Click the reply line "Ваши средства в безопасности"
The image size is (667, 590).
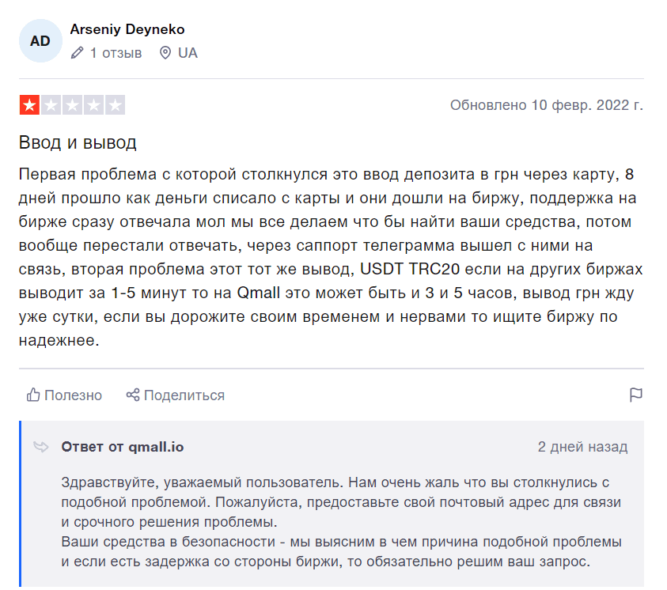[168, 542]
